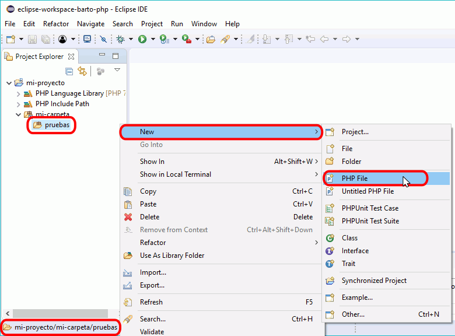Screen dimensions: 455x336
Task: Click the user profile avatar toolbar icon
Action: (62, 39)
